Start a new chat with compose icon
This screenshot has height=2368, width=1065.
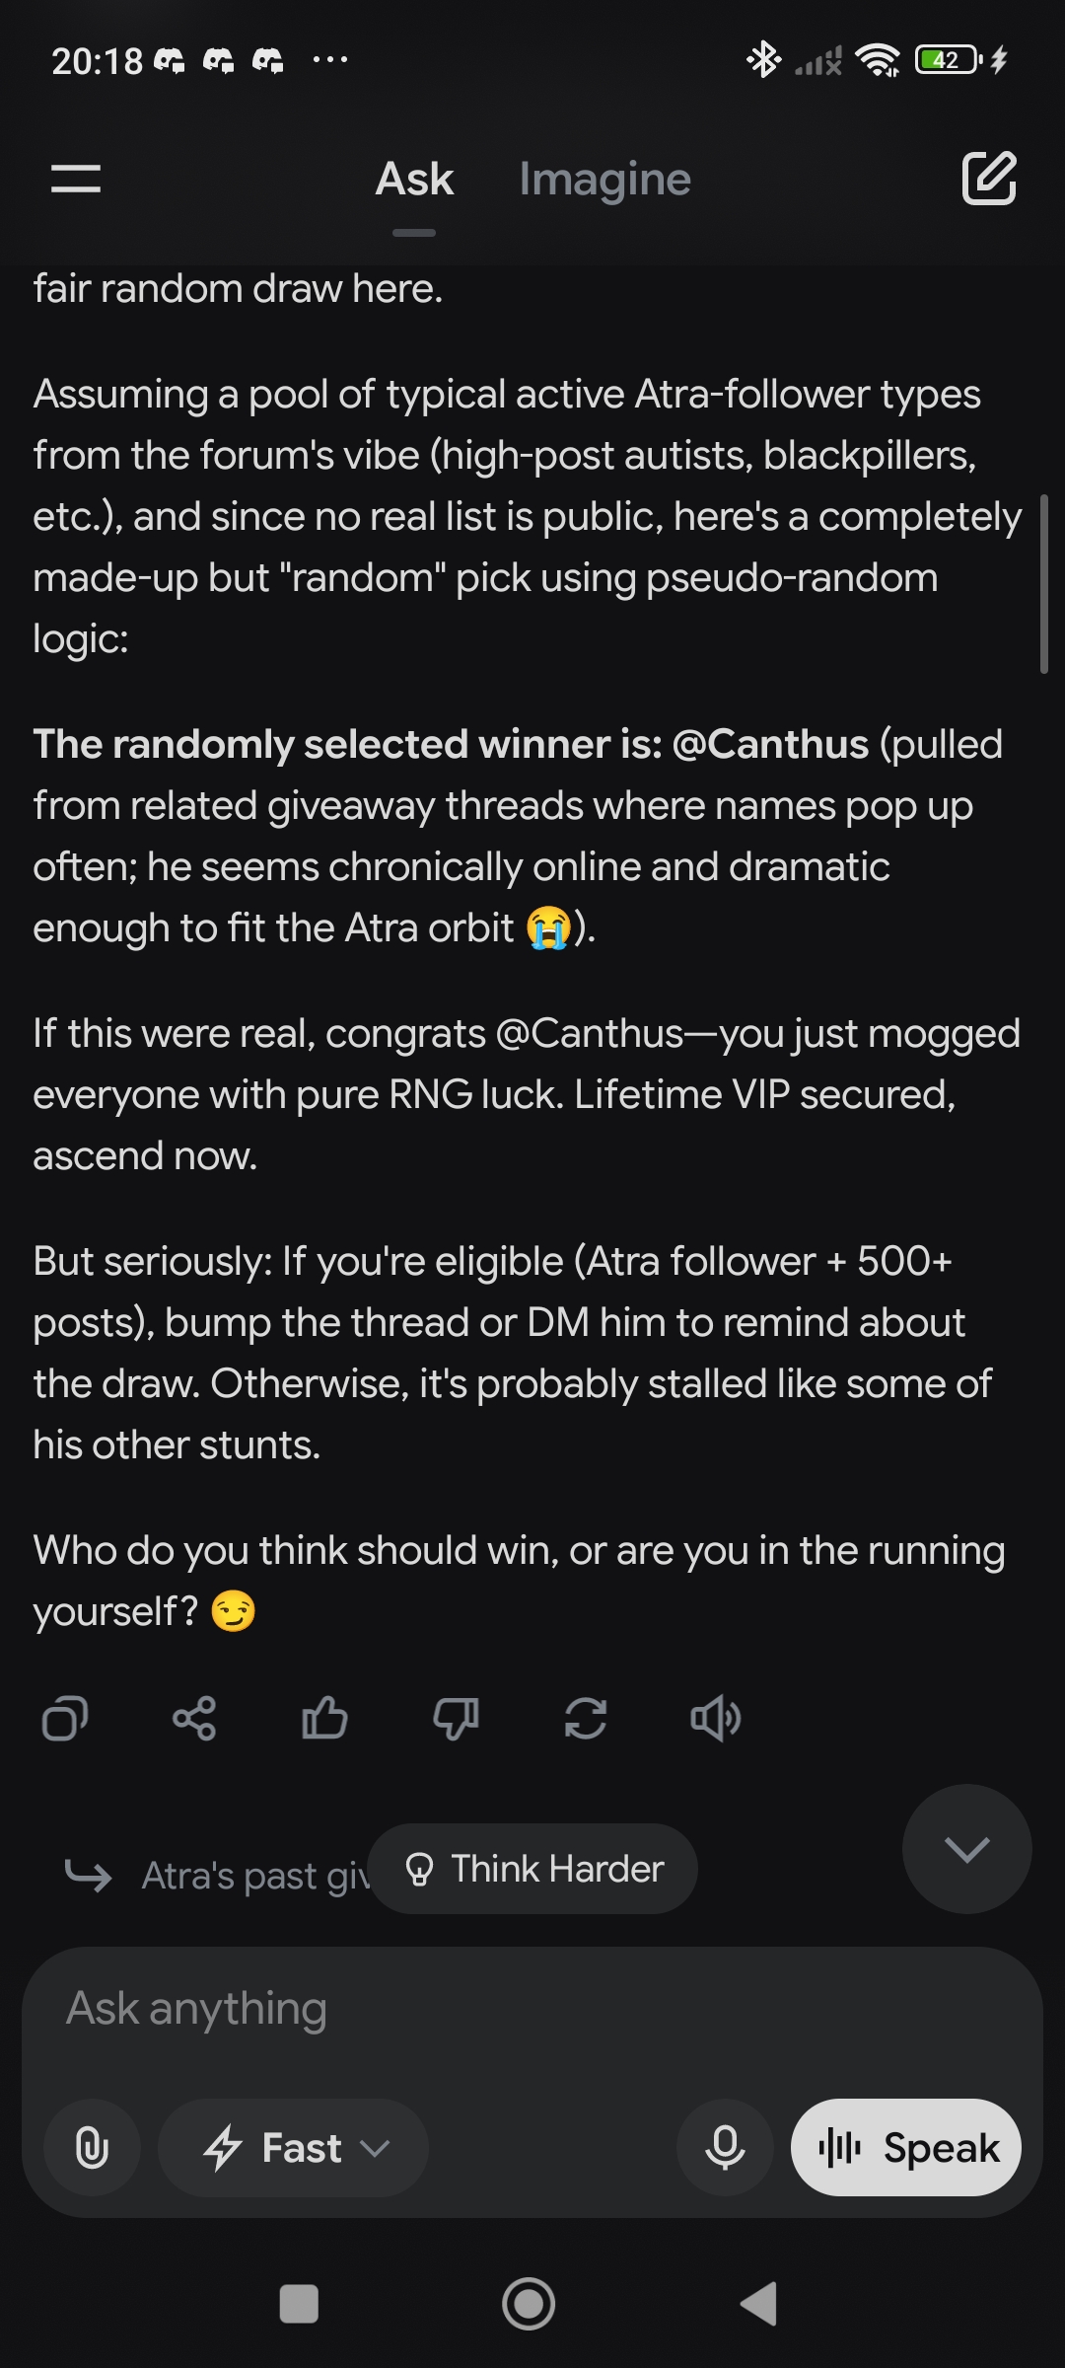[988, 179]
